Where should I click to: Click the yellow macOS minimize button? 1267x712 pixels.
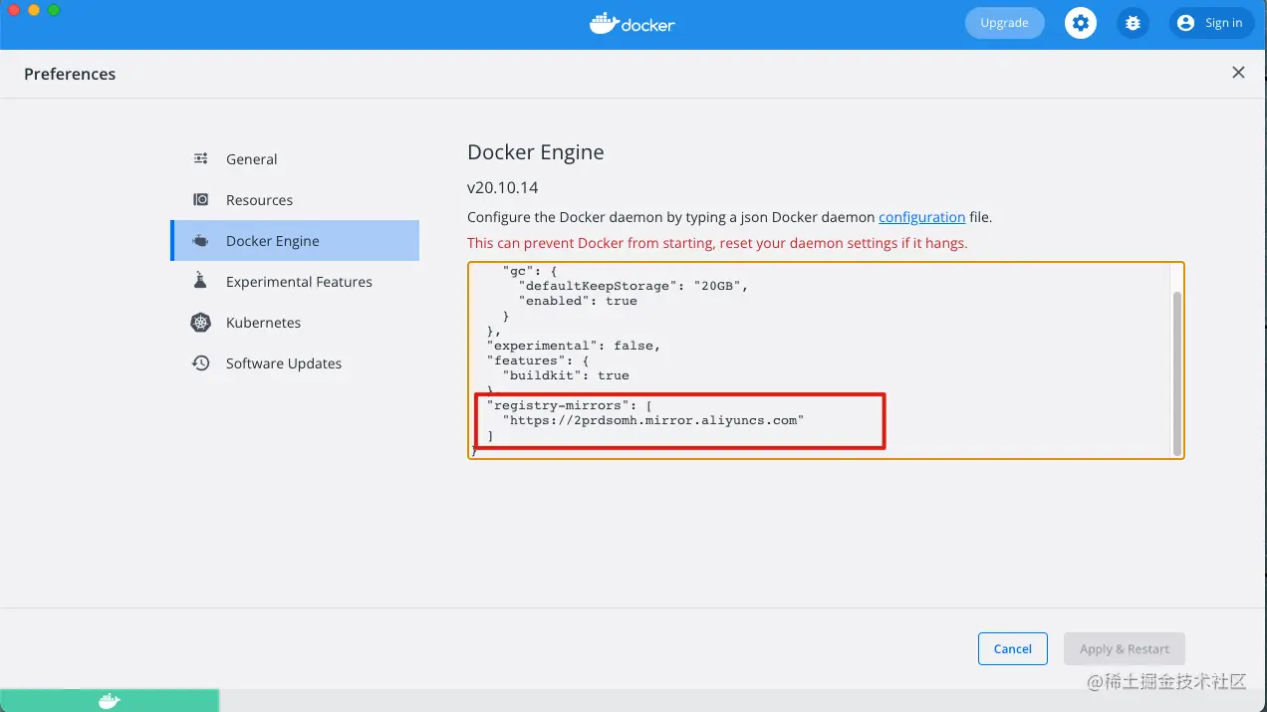[34, 10]
